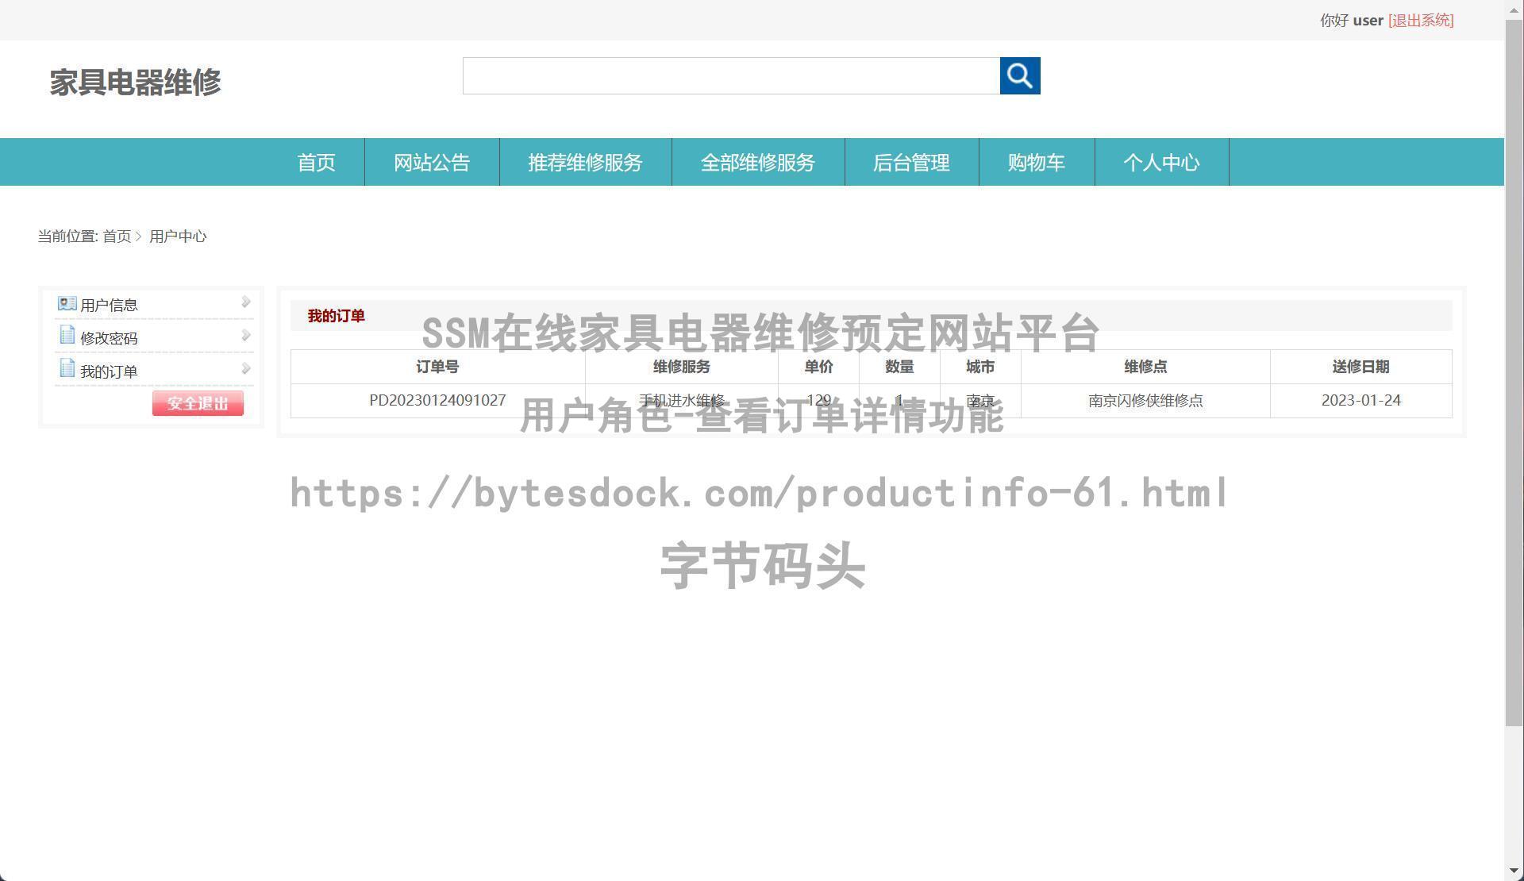This screenshot has height=881, width=1524.
Task: Open 后台管理 in the navigation bar
Action: tap(911, 163)
